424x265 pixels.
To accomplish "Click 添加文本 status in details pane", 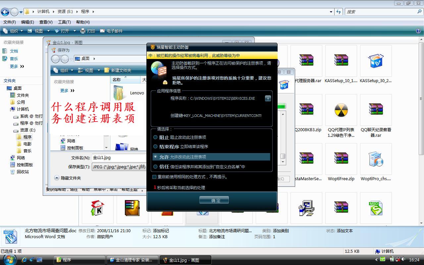I will (345, 231).
